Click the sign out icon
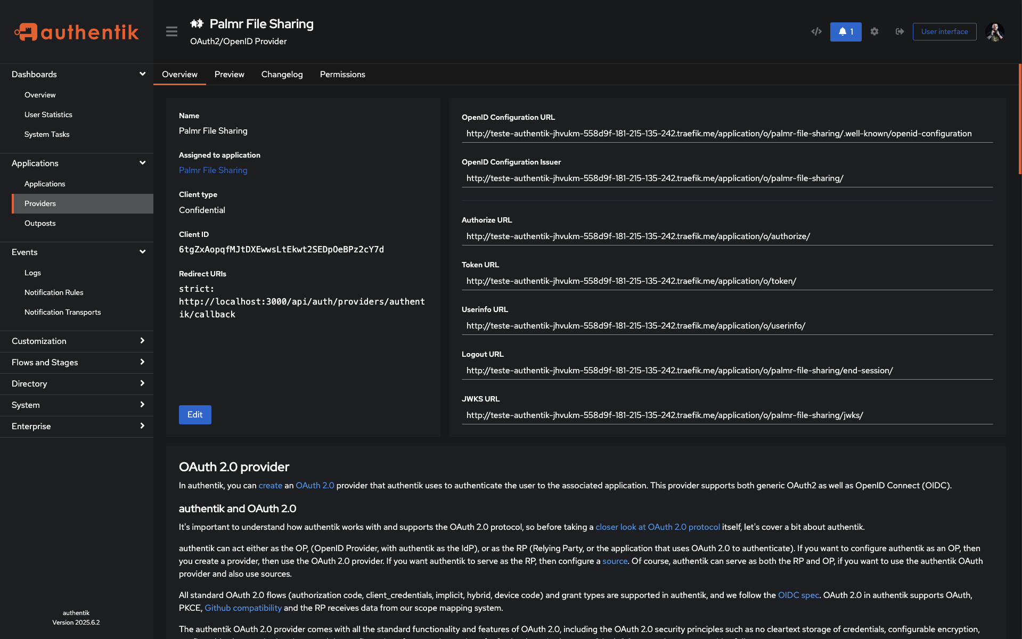 900,32
